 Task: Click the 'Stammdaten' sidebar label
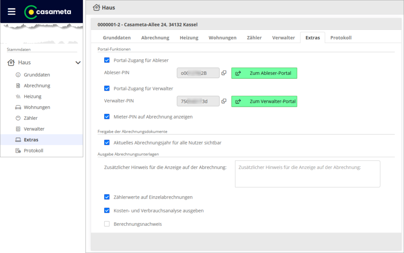(x=19, y=49)
